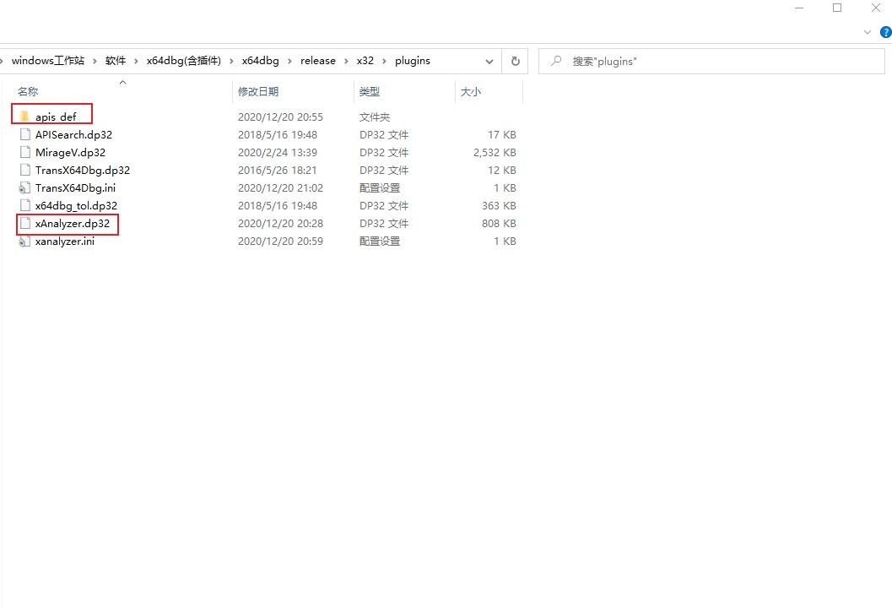The image size is (892, 608).
Task: Select x64dbg_tol.dp32 file name
Action: [76, 205]
